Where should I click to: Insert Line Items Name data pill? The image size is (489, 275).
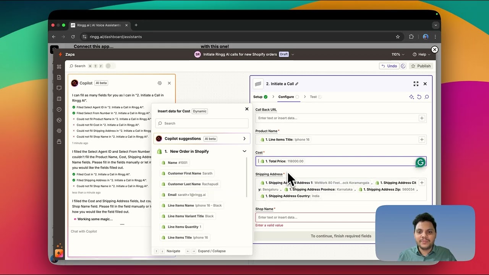pyautogui.click(x=192, y=205)
